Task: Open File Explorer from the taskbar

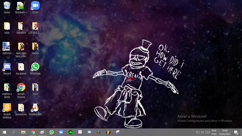Action: tap(23, 132)
